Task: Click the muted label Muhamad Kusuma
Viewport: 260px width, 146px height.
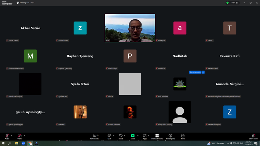Action: point(15,69)
